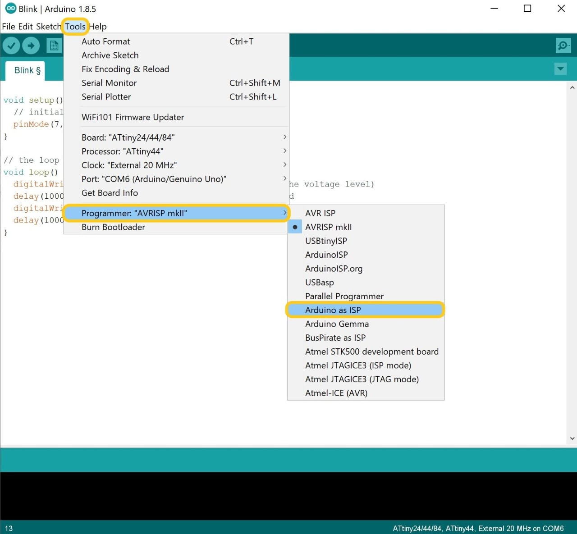Expand the Clock External 20 MHz submenu
577x534 pixels.
click(176, 165)
